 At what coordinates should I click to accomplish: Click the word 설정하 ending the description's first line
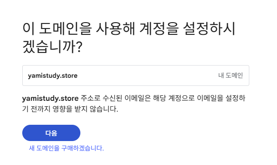(x=235, y=98)
